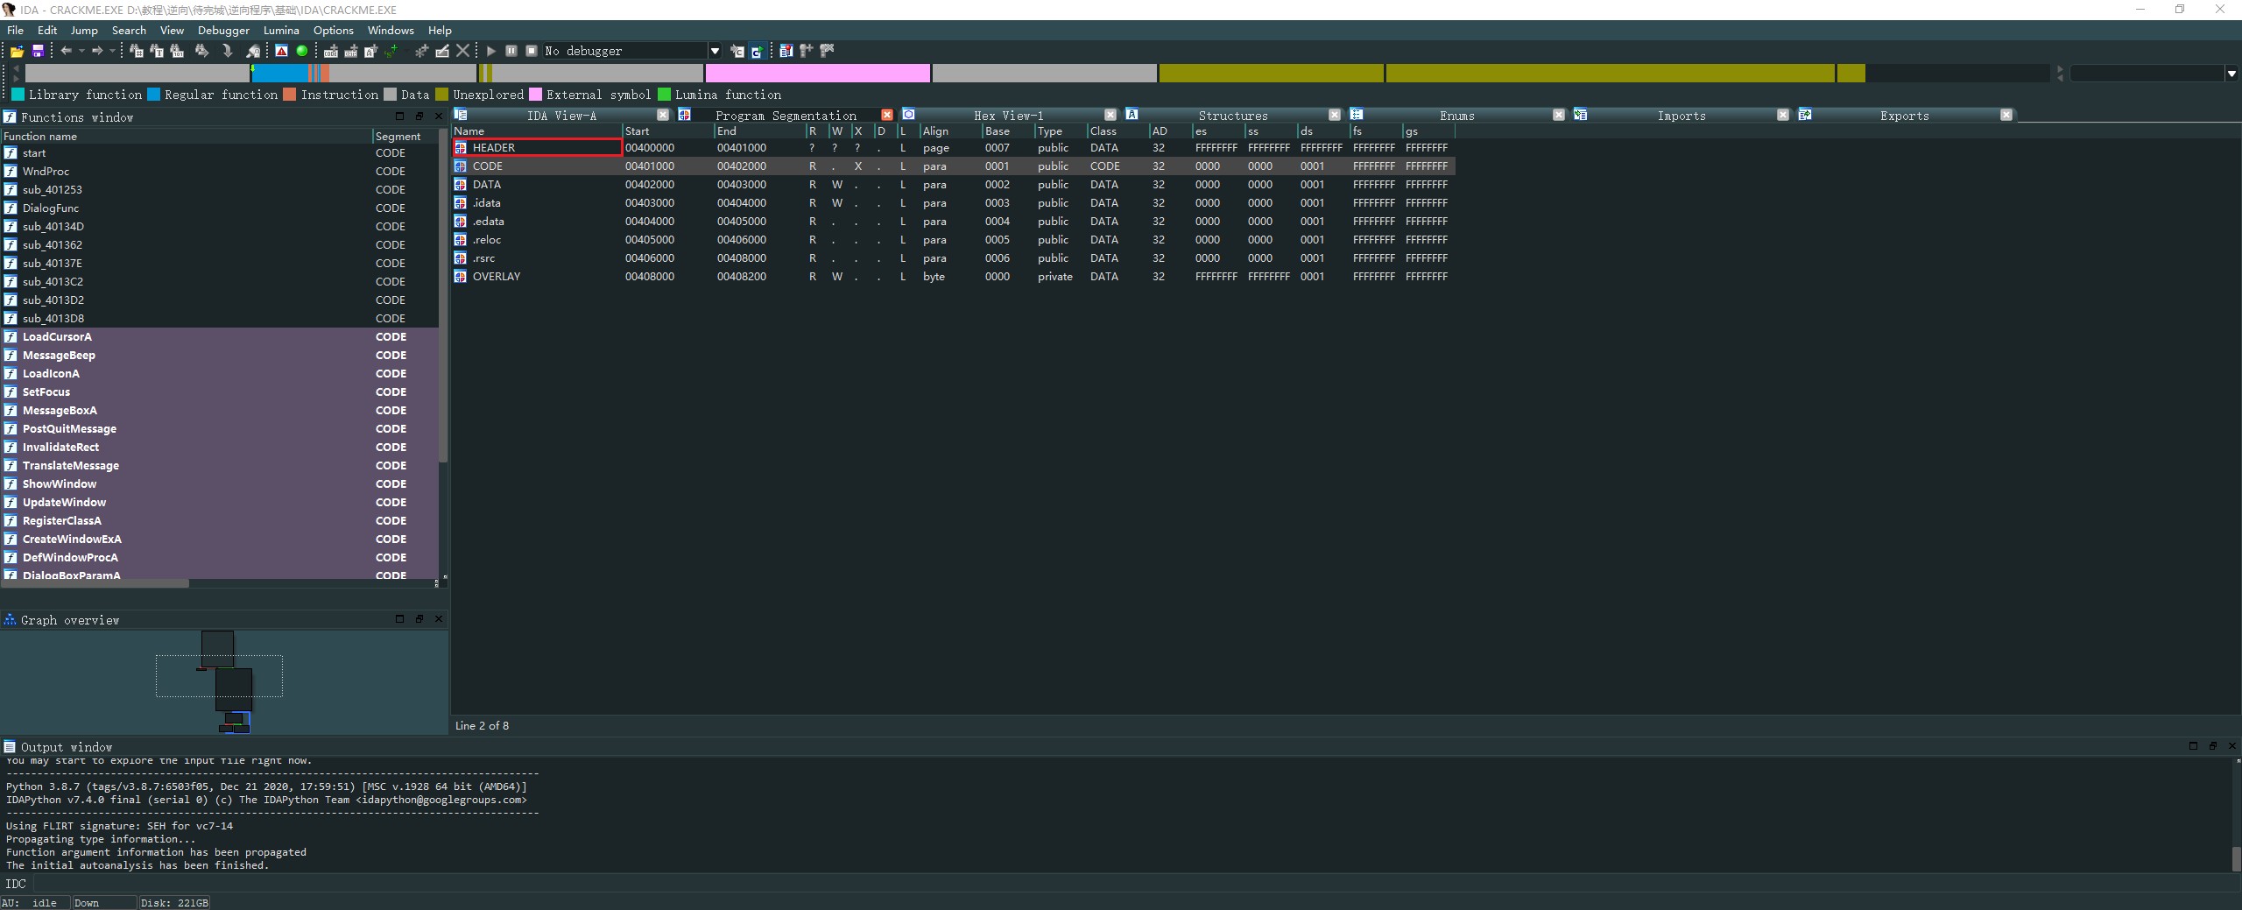2242x910 pixels.
Task: Open the Search menu
Action: coord(129,30)
